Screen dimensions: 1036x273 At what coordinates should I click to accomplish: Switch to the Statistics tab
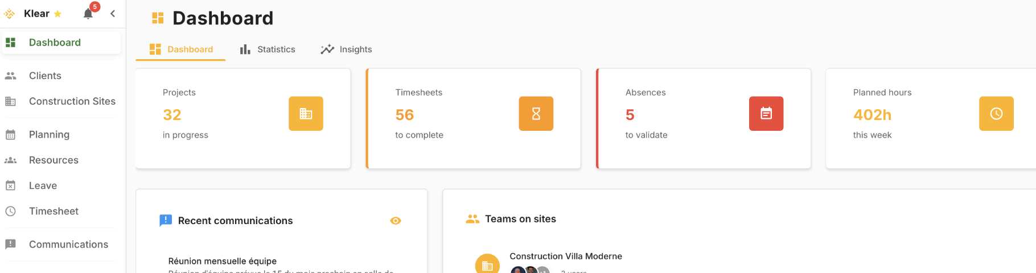pyautogui.click(x=268, y=49)
